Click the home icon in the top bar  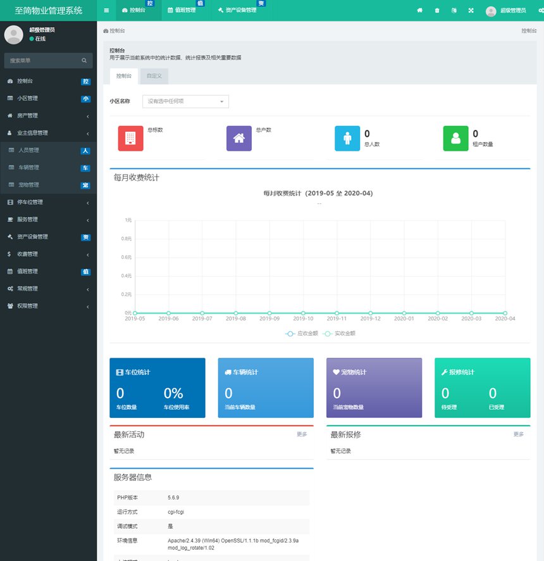click(420, 11)
